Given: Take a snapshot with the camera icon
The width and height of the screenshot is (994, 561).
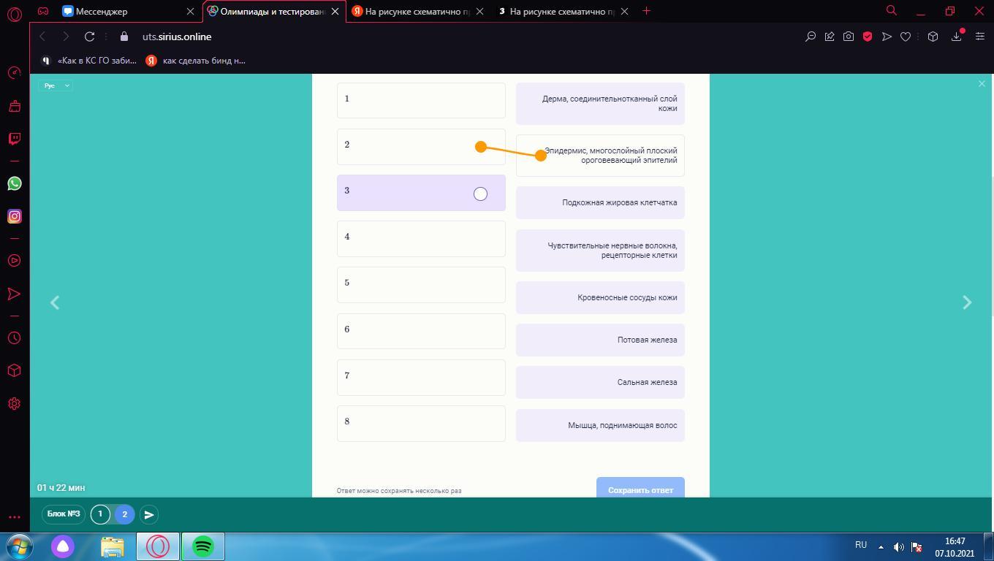Looking at the screenshot, I should 849,37.
